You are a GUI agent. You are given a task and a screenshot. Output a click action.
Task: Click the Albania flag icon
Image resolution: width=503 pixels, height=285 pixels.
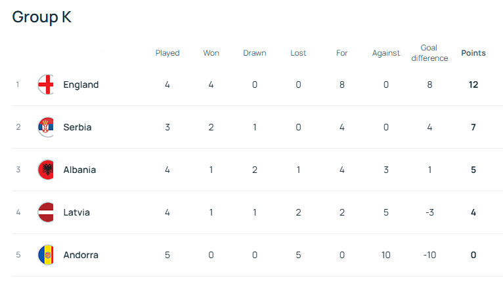(45, 170)
